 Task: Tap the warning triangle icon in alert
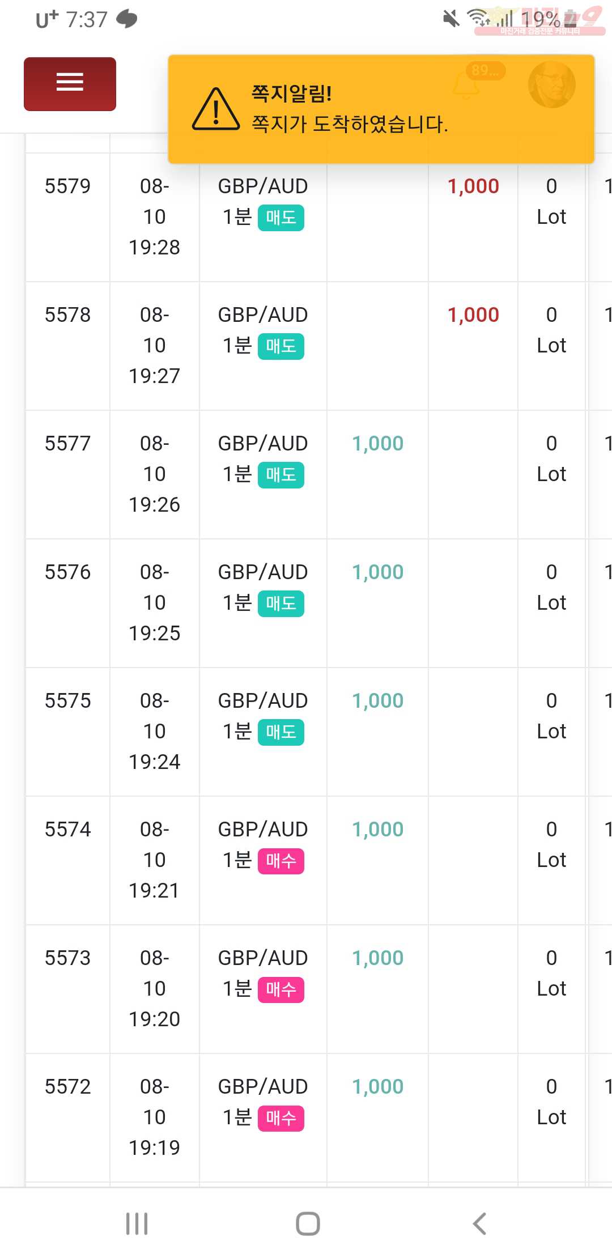click(x=216, y=110)
